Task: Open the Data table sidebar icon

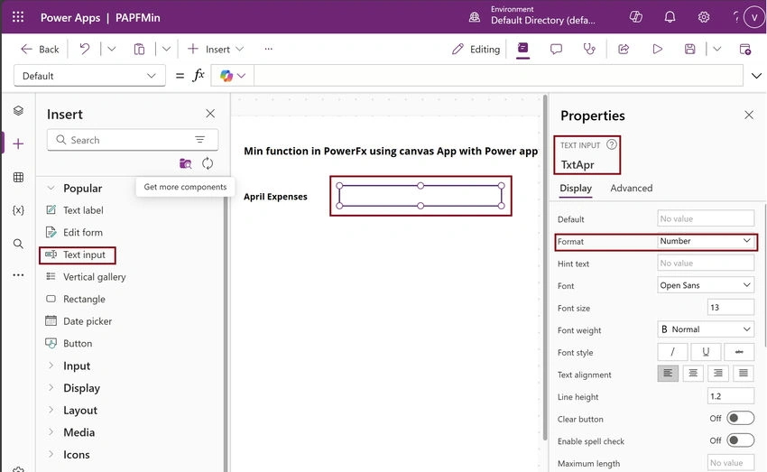Action: point(18,177)
